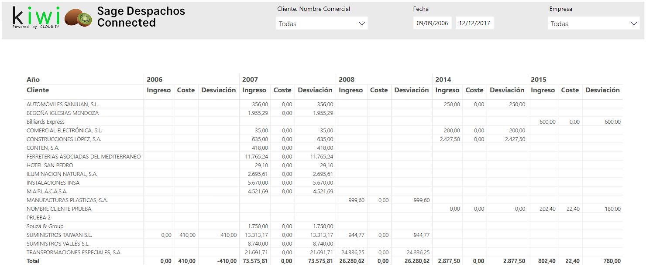Select the Año header cell

[x=33, y=80]
